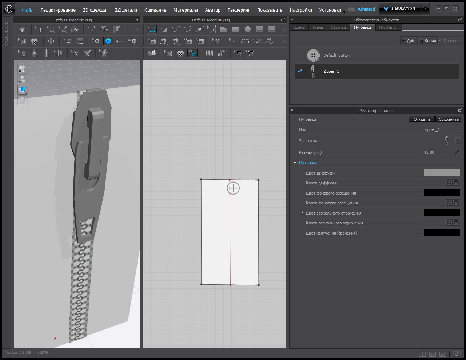The image size is (466, 360).
Task: Click the Сохранить button
Action: tap(449, 119)
